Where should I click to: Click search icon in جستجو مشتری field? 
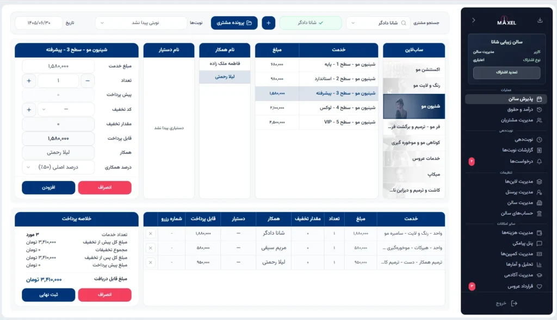404,23
